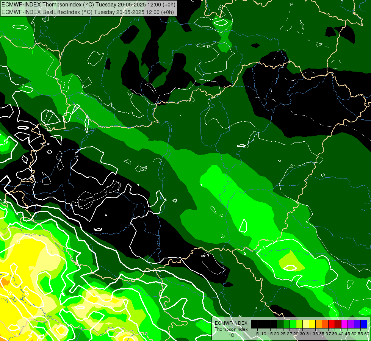
Task: Click the '33' legend tick value
Action: tap(315, 334)
